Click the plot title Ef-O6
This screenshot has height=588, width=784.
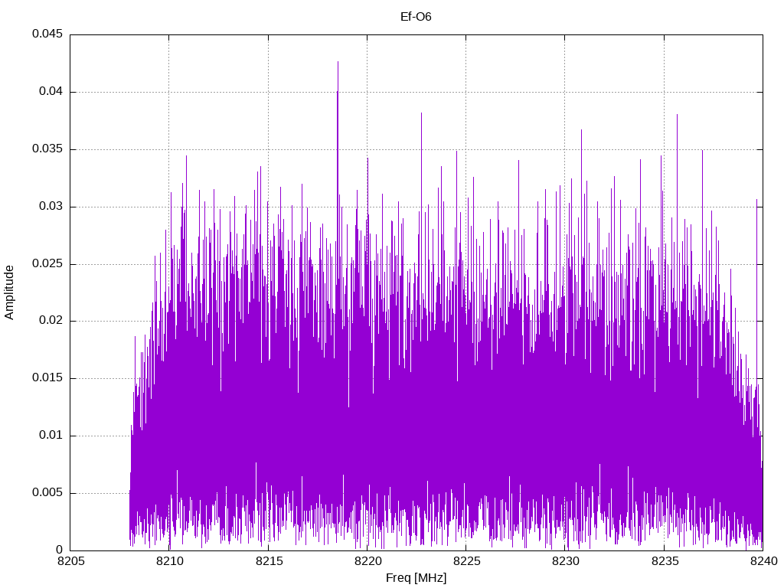tap(416, 17)
